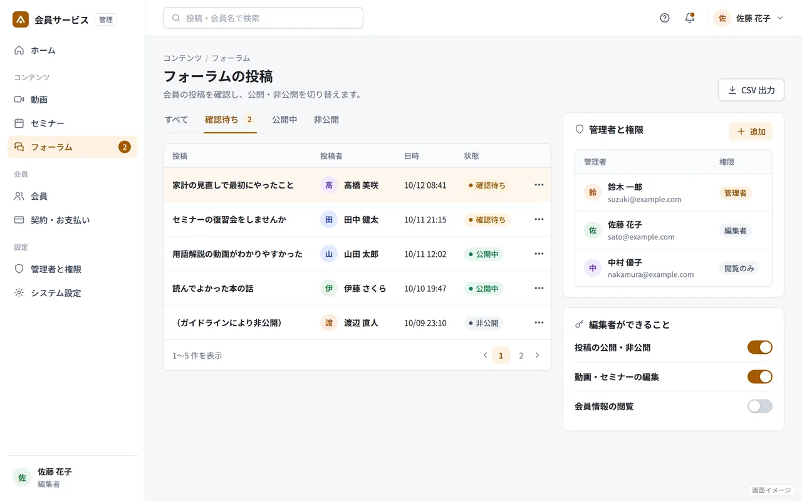Screen dimensions: 802x501
Task: Click the 会員サービス logo icon
Action: [21, 19]
